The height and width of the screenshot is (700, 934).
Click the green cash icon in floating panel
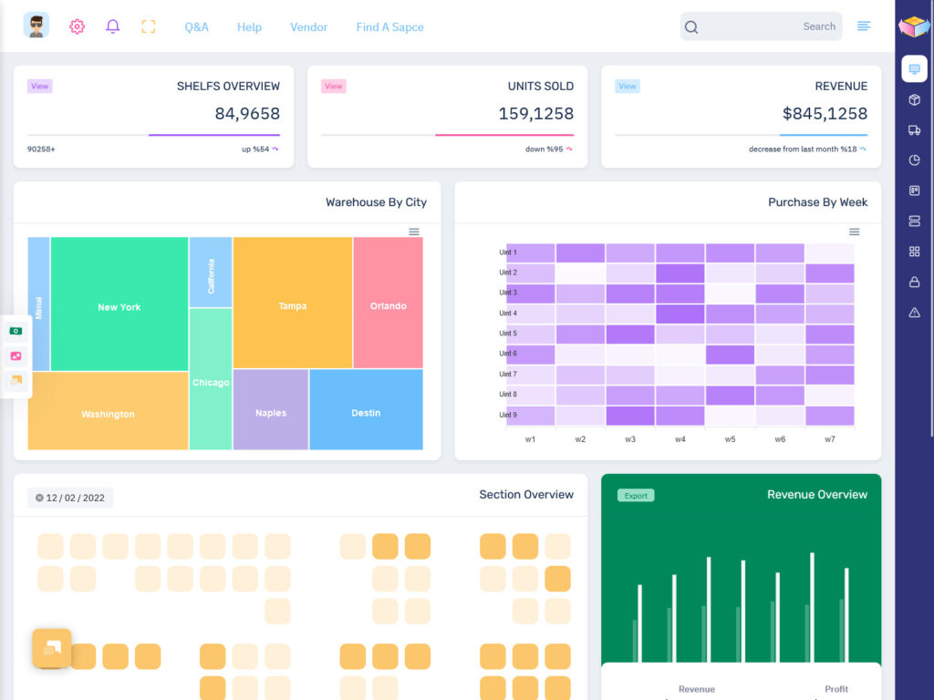click(16, 330)
